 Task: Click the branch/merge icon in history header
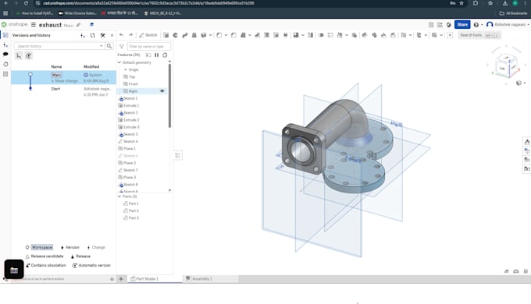click(x=92, y=35)
